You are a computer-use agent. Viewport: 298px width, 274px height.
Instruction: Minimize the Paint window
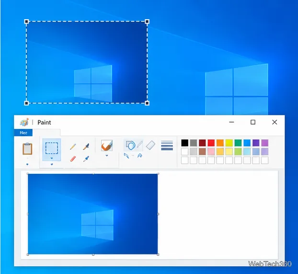tap(231, 122)
